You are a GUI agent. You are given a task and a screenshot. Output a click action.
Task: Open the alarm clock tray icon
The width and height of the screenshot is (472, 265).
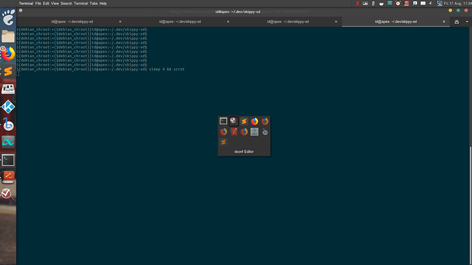[397, 3]
